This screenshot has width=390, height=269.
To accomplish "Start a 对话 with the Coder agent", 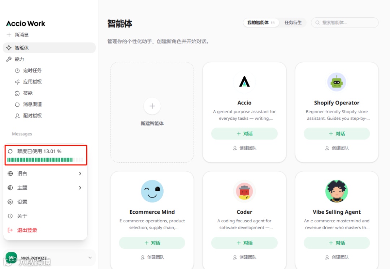I will pyautogui.click(x=244, y=243).
